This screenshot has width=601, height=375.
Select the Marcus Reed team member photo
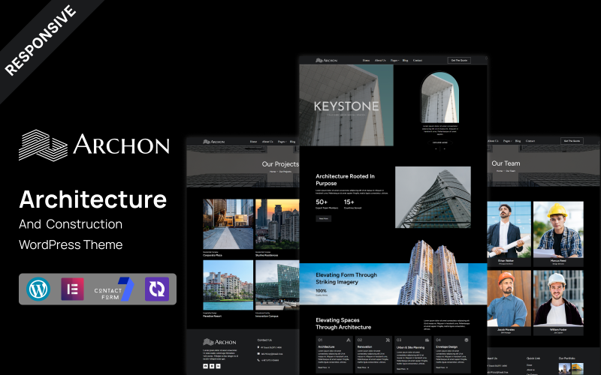[x=558, y=229]
